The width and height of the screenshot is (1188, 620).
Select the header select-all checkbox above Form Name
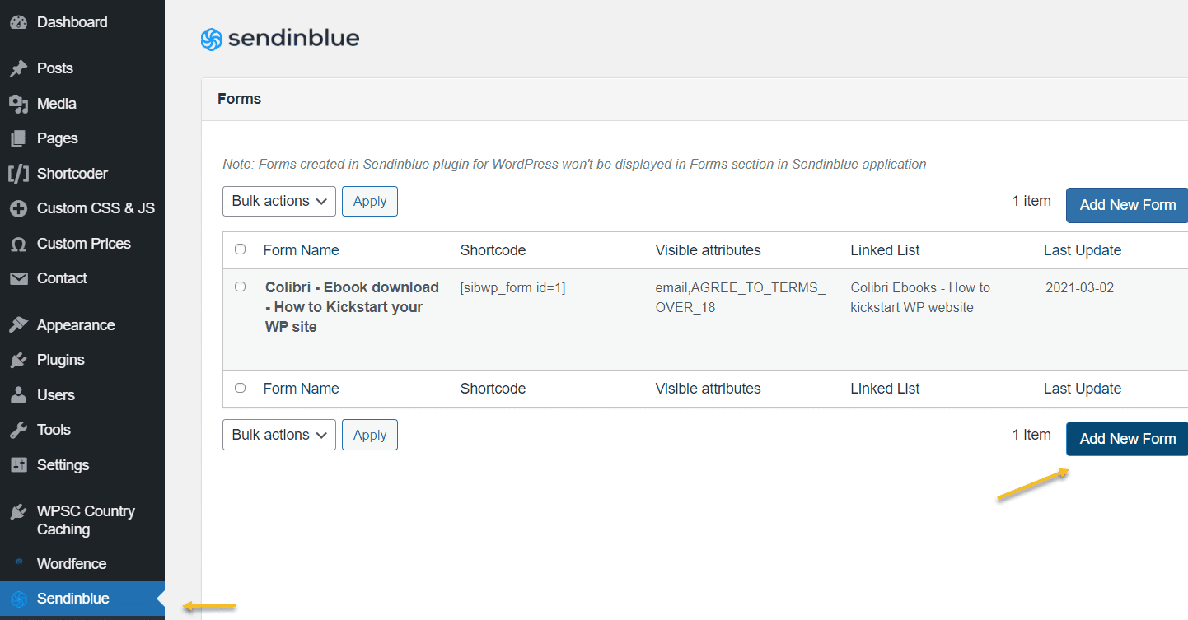240,249
